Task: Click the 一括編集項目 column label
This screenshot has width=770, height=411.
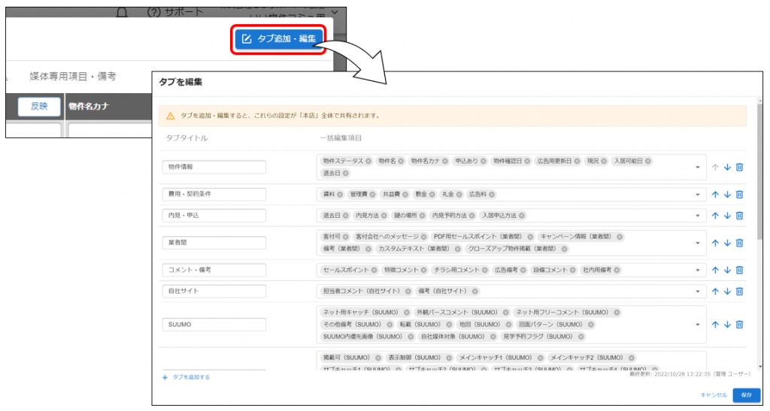Action: [x=341, y=138]
